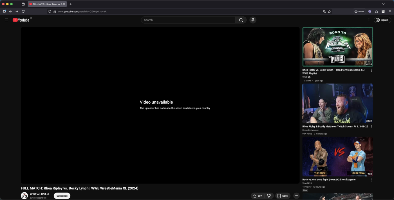Toggle tracking protection shield icon
Screen dimensions: 394x200
[50, 11]
